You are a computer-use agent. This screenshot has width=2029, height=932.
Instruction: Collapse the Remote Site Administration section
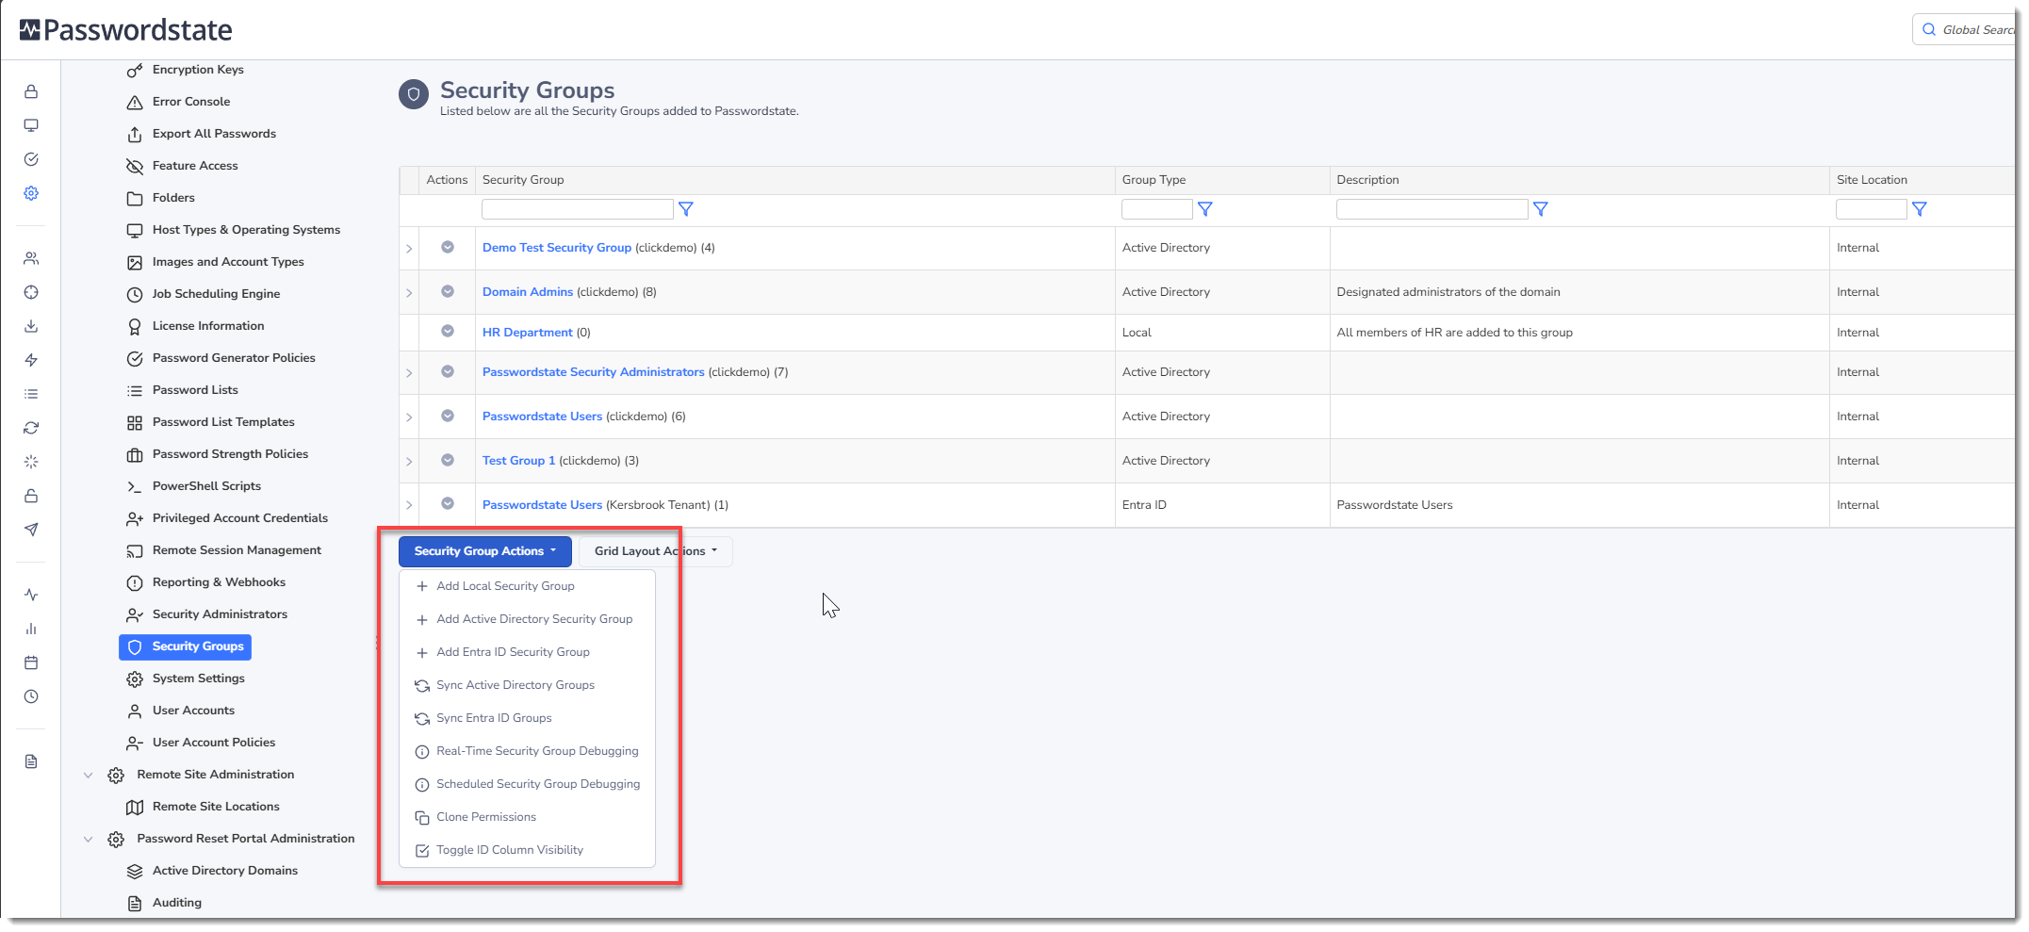point(88,776)
